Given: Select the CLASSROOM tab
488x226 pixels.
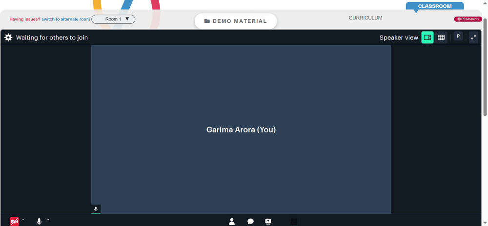Looking at the screenshot, I should click(434, 6).
